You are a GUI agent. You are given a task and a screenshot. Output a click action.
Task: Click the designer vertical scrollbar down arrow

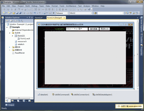point(138,89)
